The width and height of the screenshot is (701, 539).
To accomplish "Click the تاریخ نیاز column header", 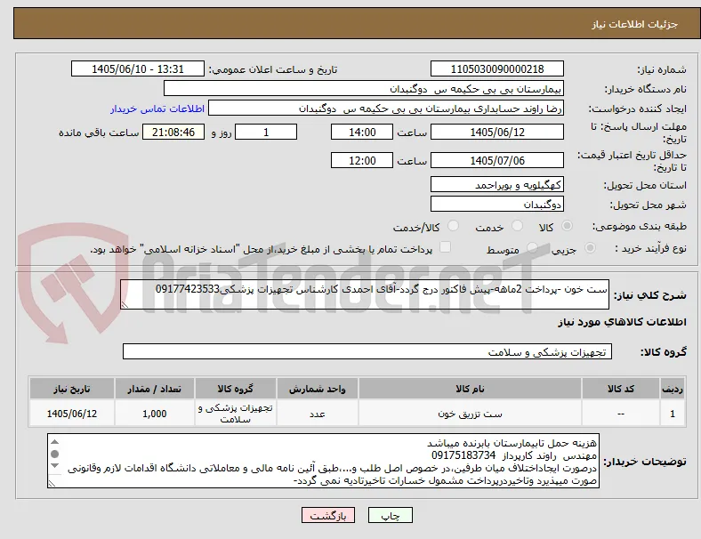I will (x=72, y=389).
